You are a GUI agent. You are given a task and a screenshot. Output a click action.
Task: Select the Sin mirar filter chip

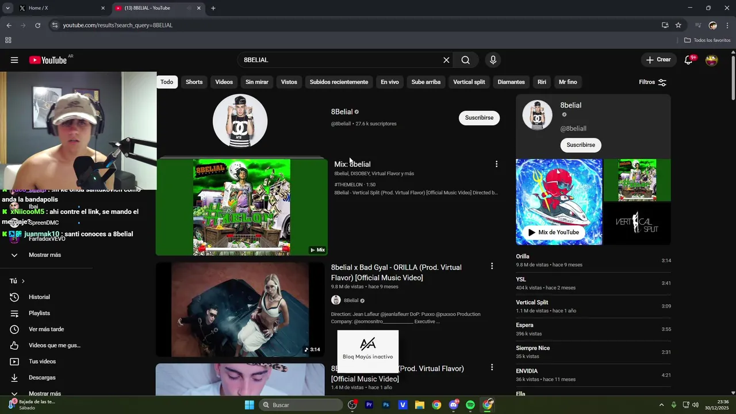pos(257,82)
